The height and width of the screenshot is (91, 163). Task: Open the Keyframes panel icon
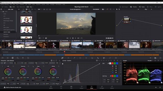[x=150, y=58]
